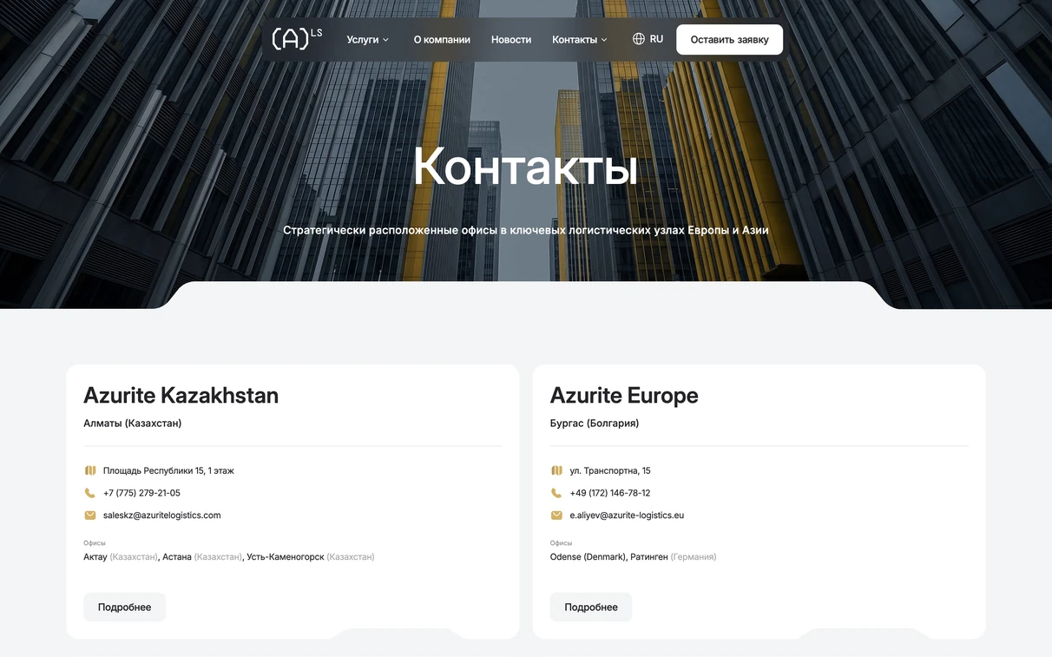Image resolution: width=1052 pixels, height=657 pixels.
Task: Click the Бургас (Болгария) subtitle
Action: click(x=595, y=424)
